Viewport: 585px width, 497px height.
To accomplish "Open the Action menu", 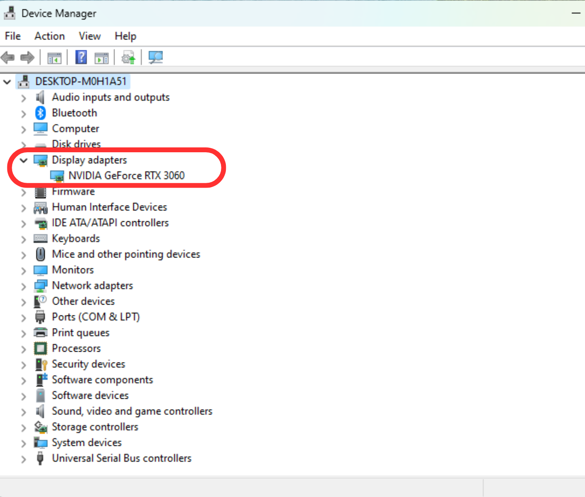I will pyautogui.click(x=50, y=36).
